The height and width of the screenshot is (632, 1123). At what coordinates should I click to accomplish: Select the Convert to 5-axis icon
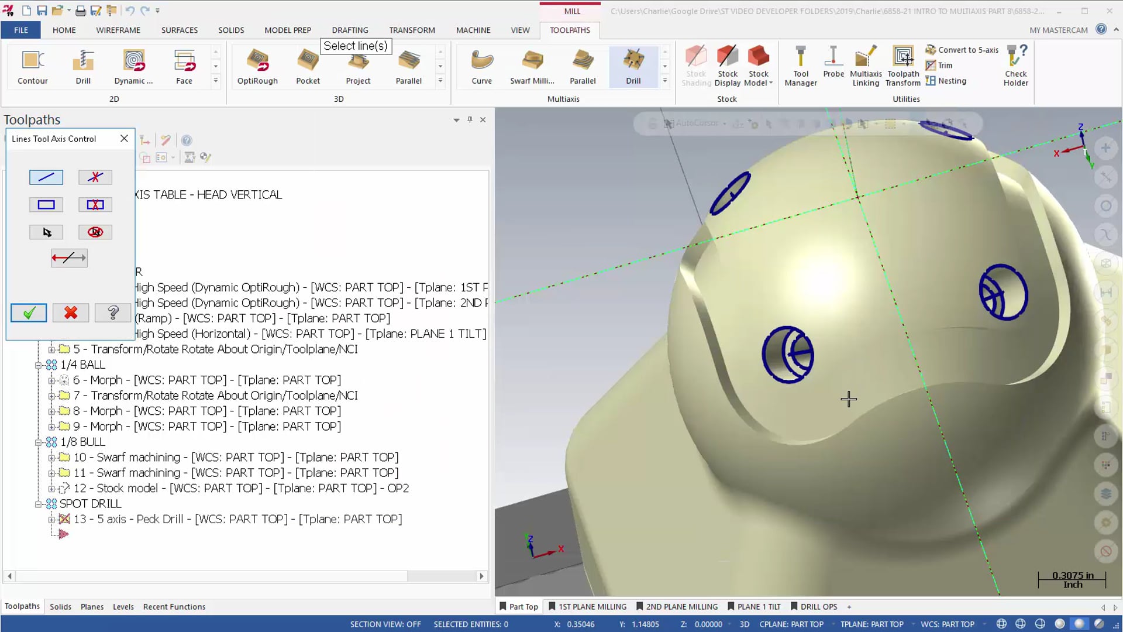point(931,49)
